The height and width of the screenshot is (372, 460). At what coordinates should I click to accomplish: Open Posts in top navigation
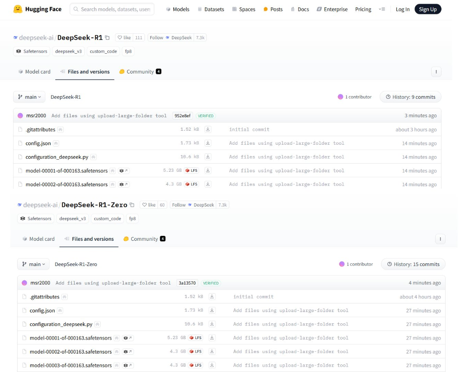(x=273, y=9)
